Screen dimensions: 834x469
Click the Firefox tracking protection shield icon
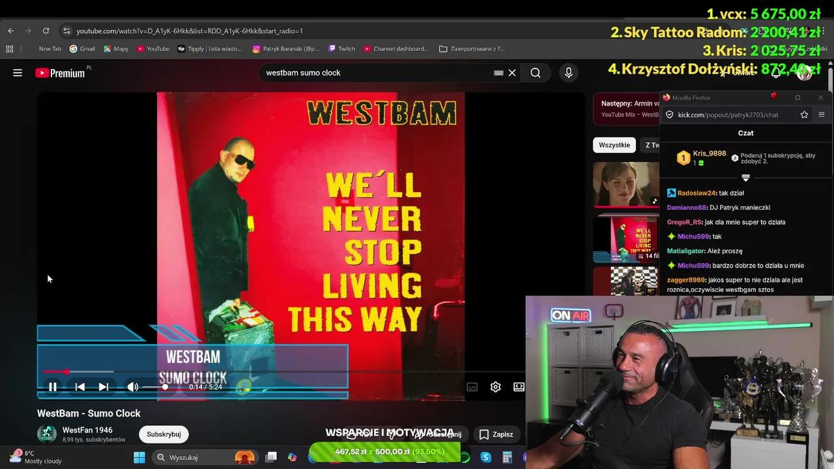pyautogui.click(x=669, y=115)
